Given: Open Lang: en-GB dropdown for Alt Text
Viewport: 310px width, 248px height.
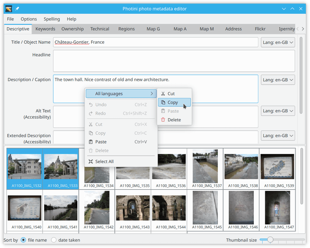Looking at the screenshot, I should coord(278,111).
